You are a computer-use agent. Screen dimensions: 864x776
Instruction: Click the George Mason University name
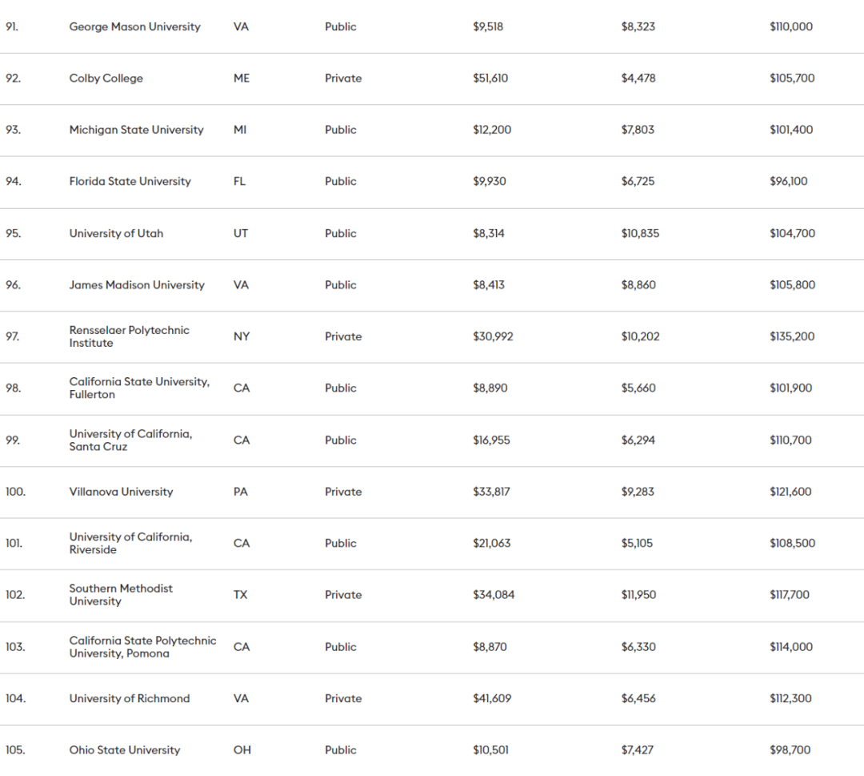coord(134,26)
